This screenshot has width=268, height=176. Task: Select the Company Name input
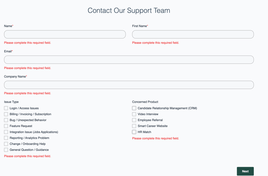129,85
